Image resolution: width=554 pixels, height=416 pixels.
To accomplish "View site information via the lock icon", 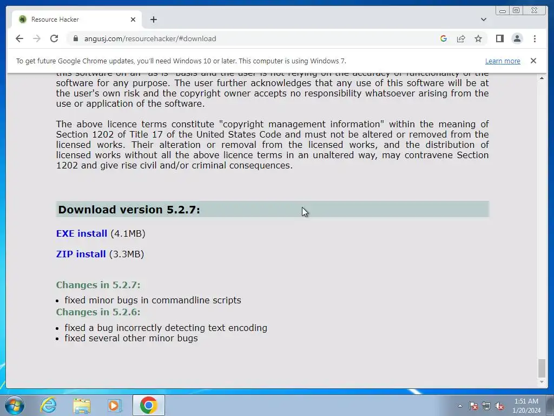I will tap(75, 38).
